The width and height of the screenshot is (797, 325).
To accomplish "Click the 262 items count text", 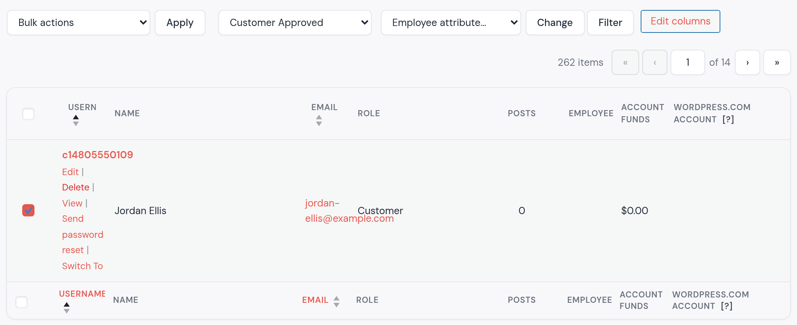I will 581,62.
